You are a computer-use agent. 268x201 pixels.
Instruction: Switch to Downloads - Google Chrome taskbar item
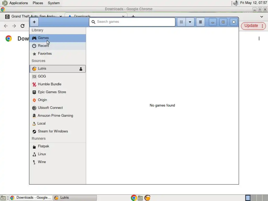coord(31,198)
